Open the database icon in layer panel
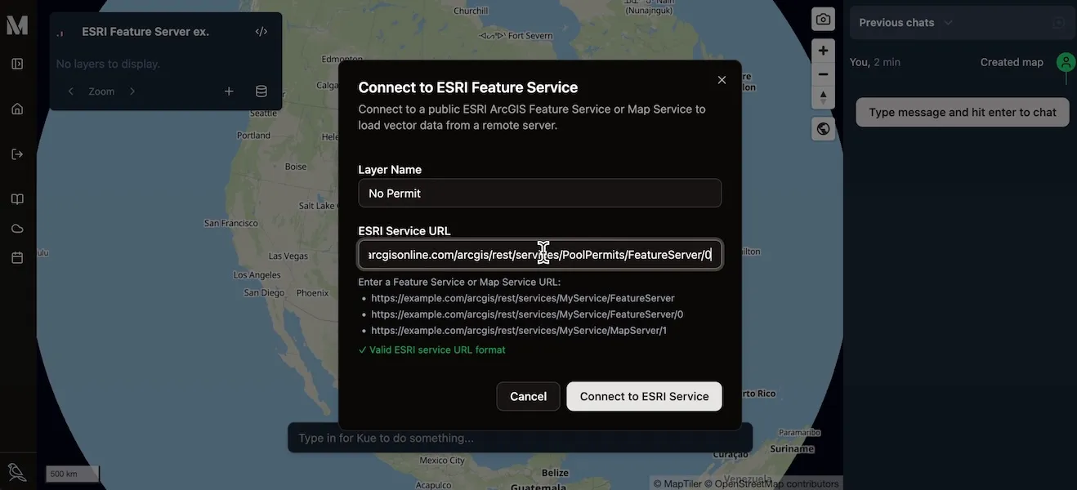The height and width of the screenshot is (490, 1077). coord(261,91)
